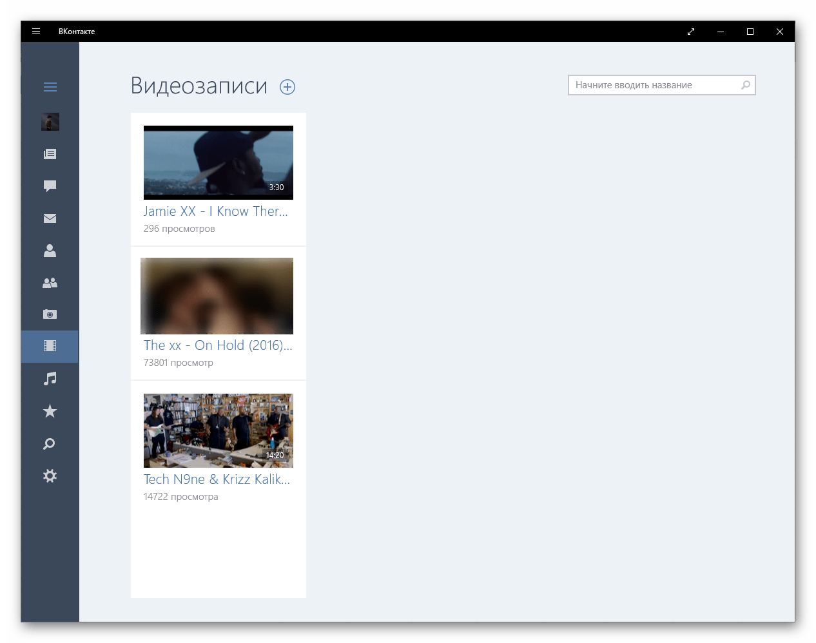This screenshot has width=816, height=643.
Task: Open The xx On Hold thumbnail
Action: (217, 296)
